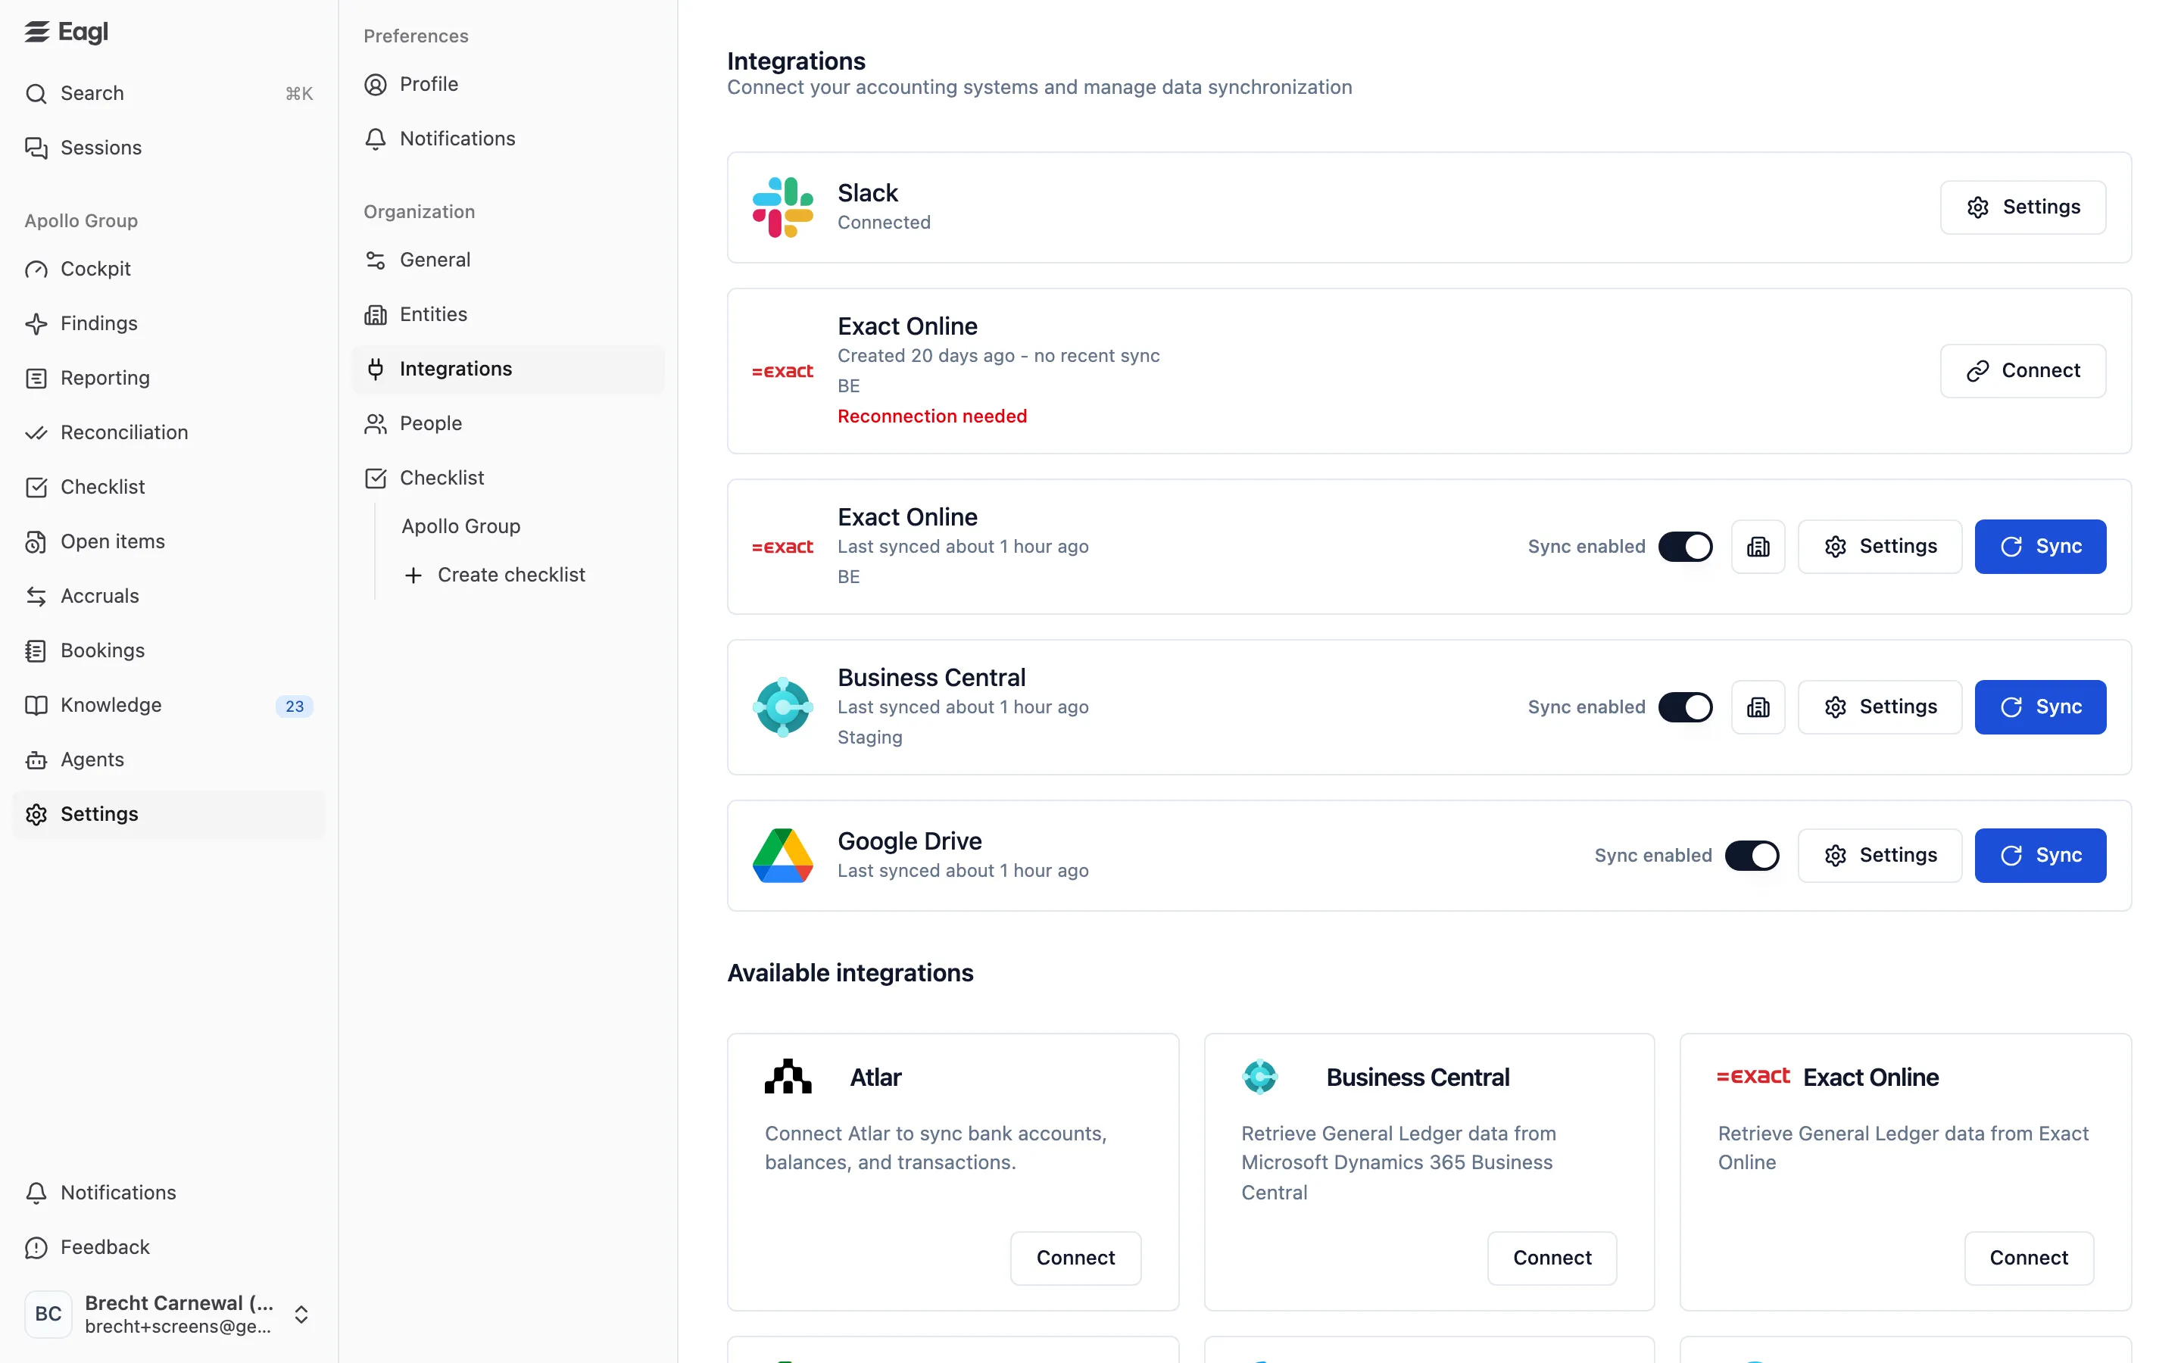Screen dimensions: 2181x1363
Task: Click Create checklist
Action: (495, 575)
